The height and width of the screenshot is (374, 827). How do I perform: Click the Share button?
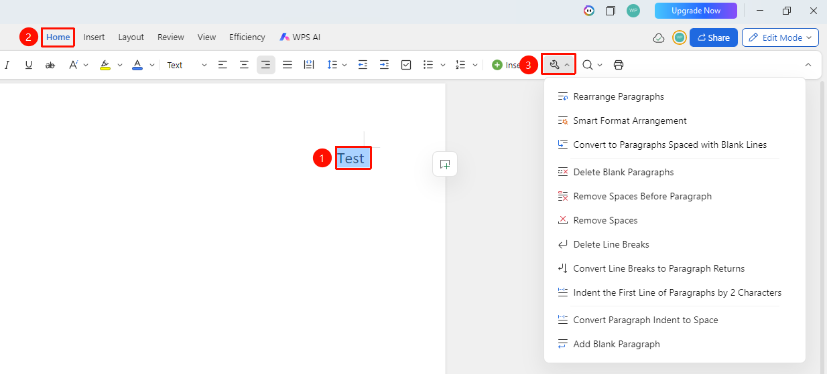(x=714, y=37)
